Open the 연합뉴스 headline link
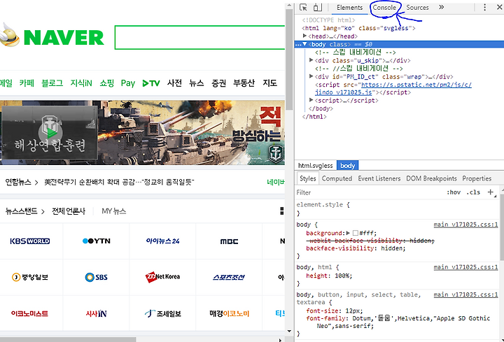 tap(119, 182)
